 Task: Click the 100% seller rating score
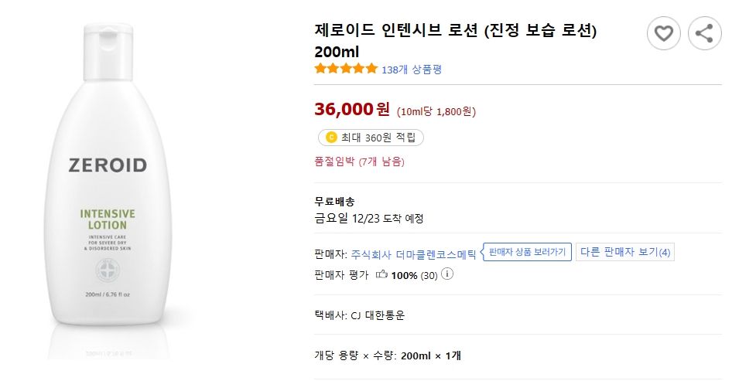coord(405,275)
